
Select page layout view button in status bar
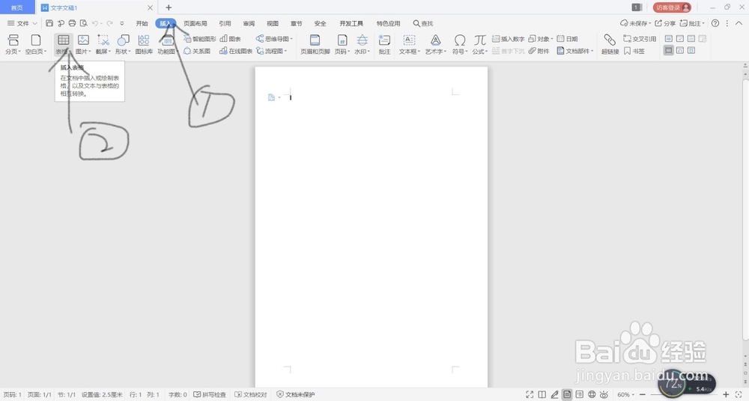click(567, 394)
